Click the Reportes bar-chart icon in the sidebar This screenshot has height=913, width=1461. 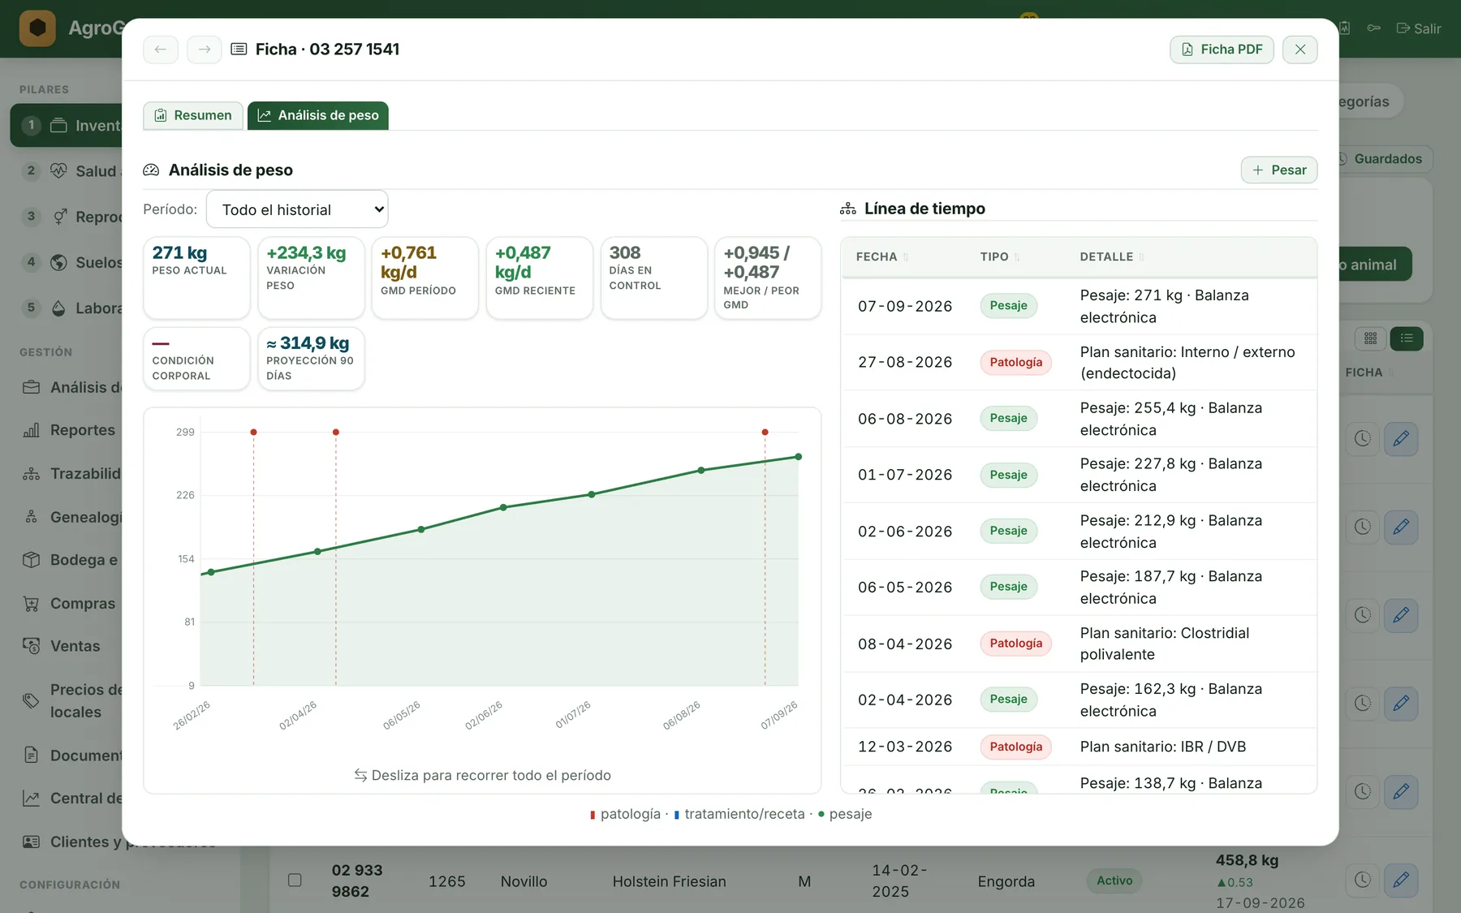point(32,430)
